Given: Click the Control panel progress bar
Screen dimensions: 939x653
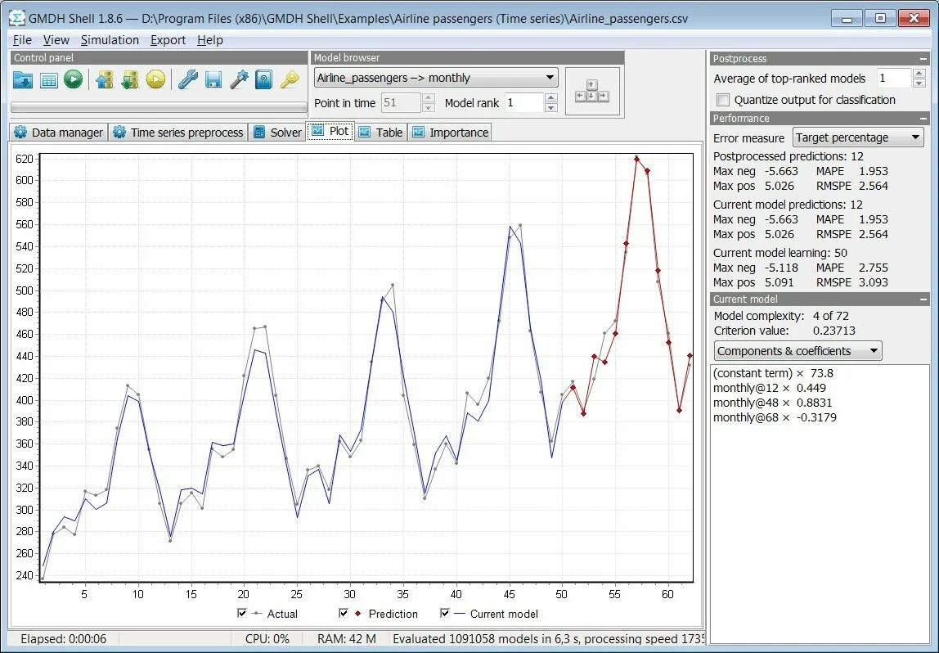Looking at the screenshot, I should point(159,107).
